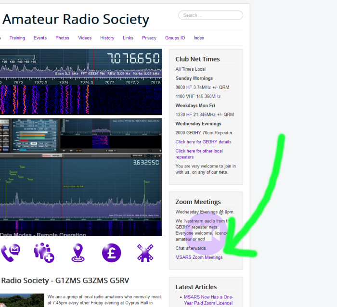Viewport: 337px width, 307px height.
Task: Click the Index menu item
Action: tap(199, 38)
